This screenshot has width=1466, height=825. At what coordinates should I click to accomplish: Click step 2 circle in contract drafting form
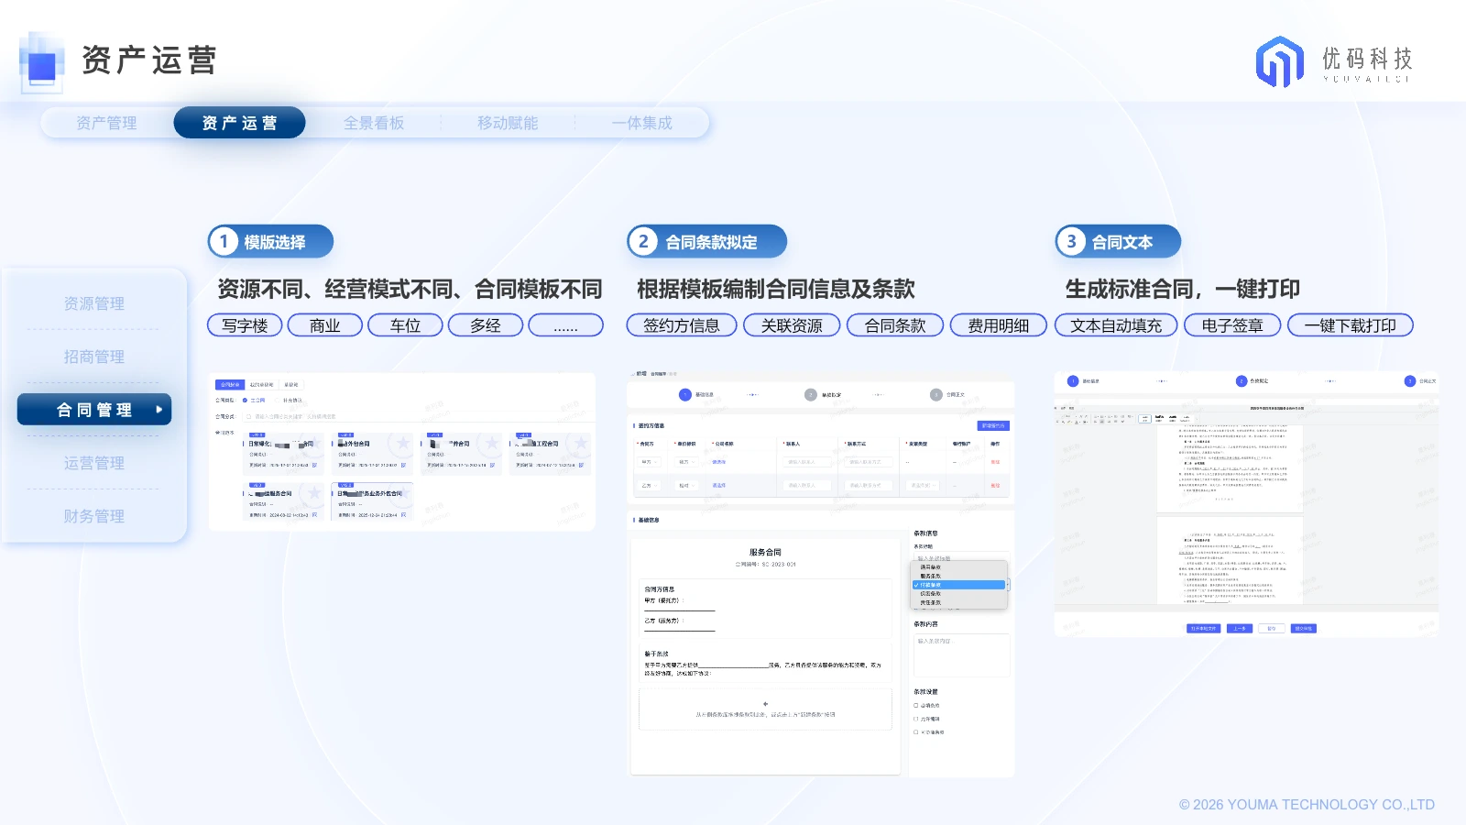pos(811,394)
